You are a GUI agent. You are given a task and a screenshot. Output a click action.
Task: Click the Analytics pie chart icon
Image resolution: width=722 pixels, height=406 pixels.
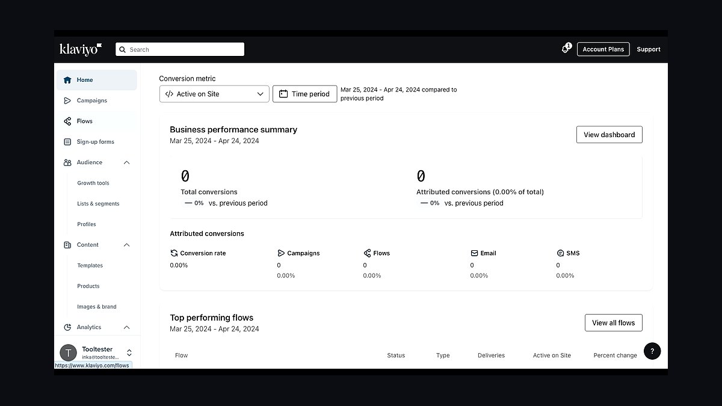click(x=67, y=327)
